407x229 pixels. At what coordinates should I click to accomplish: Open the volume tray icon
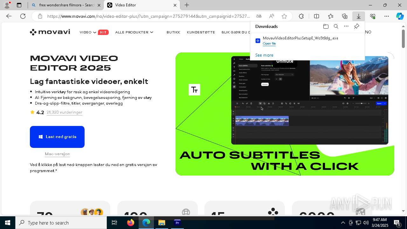point(366,223)
